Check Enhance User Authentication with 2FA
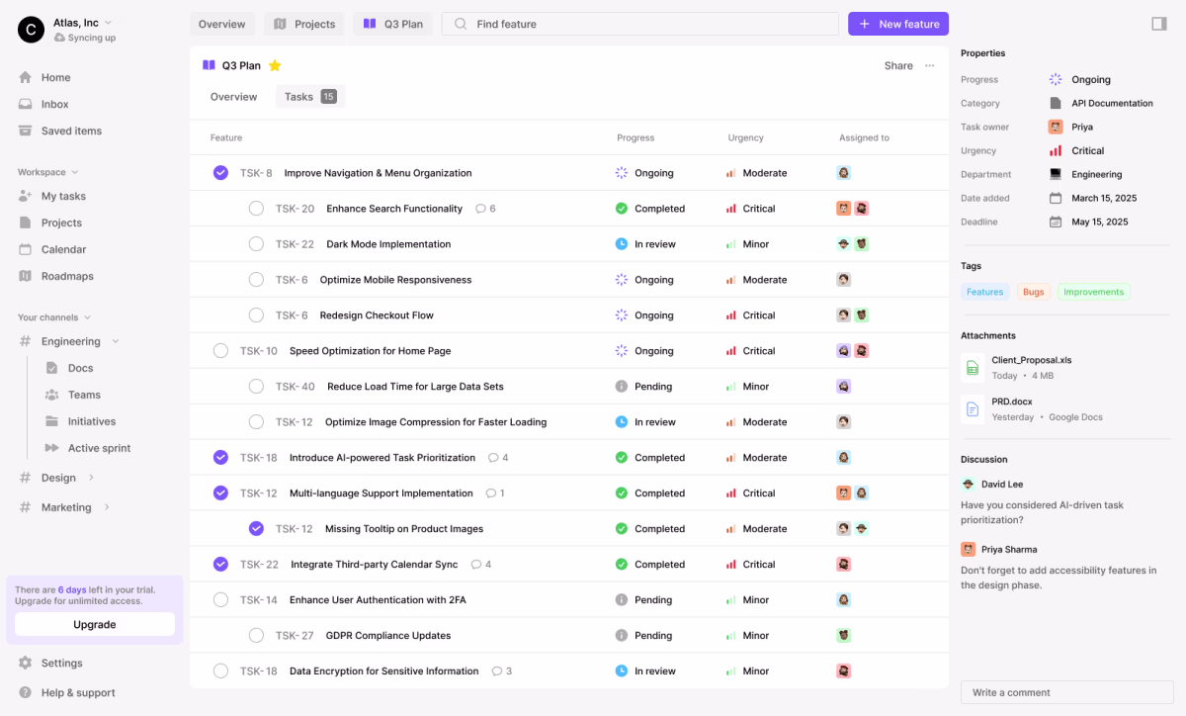The height and width of the screenshot is (716, 1186). point(220,600)
